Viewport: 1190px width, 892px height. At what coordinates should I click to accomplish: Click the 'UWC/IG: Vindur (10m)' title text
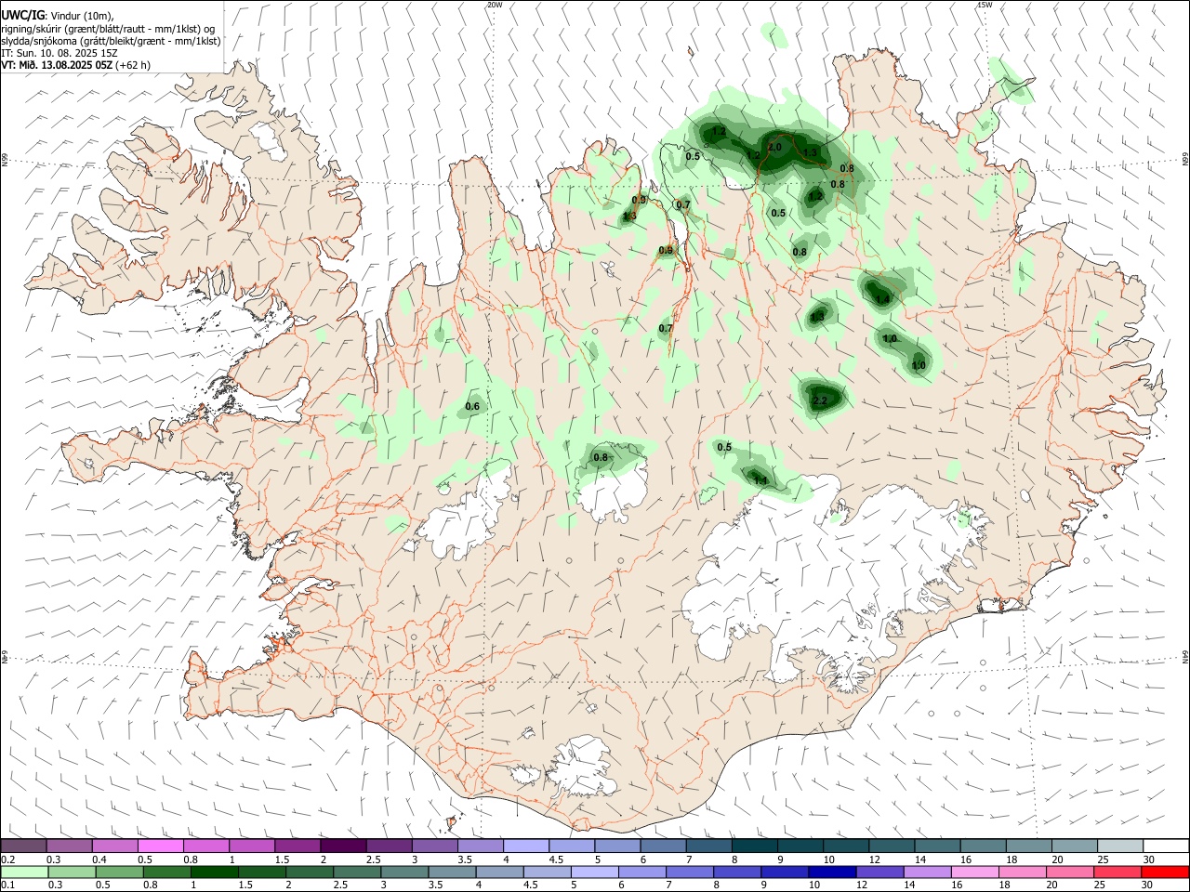pyautogui.click(x=57, y=16)
